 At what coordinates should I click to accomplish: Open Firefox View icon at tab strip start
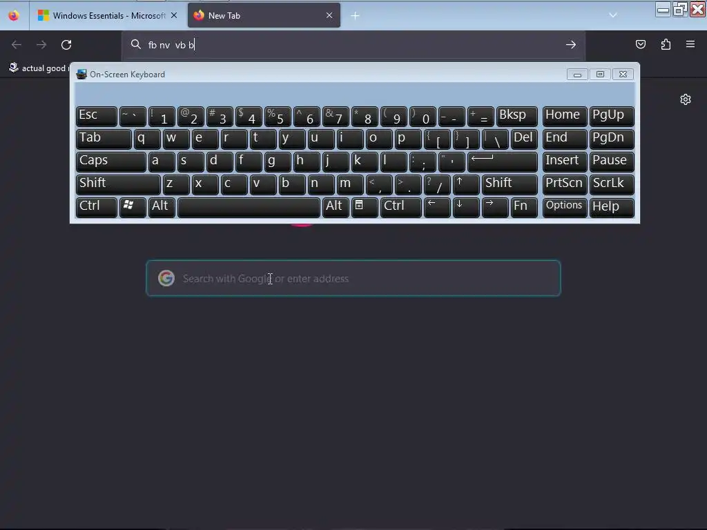pyautogui.click(x=14, y=16)
